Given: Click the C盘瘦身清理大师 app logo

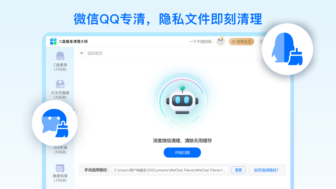Looking at the screenshot, I should coord(53,41).
